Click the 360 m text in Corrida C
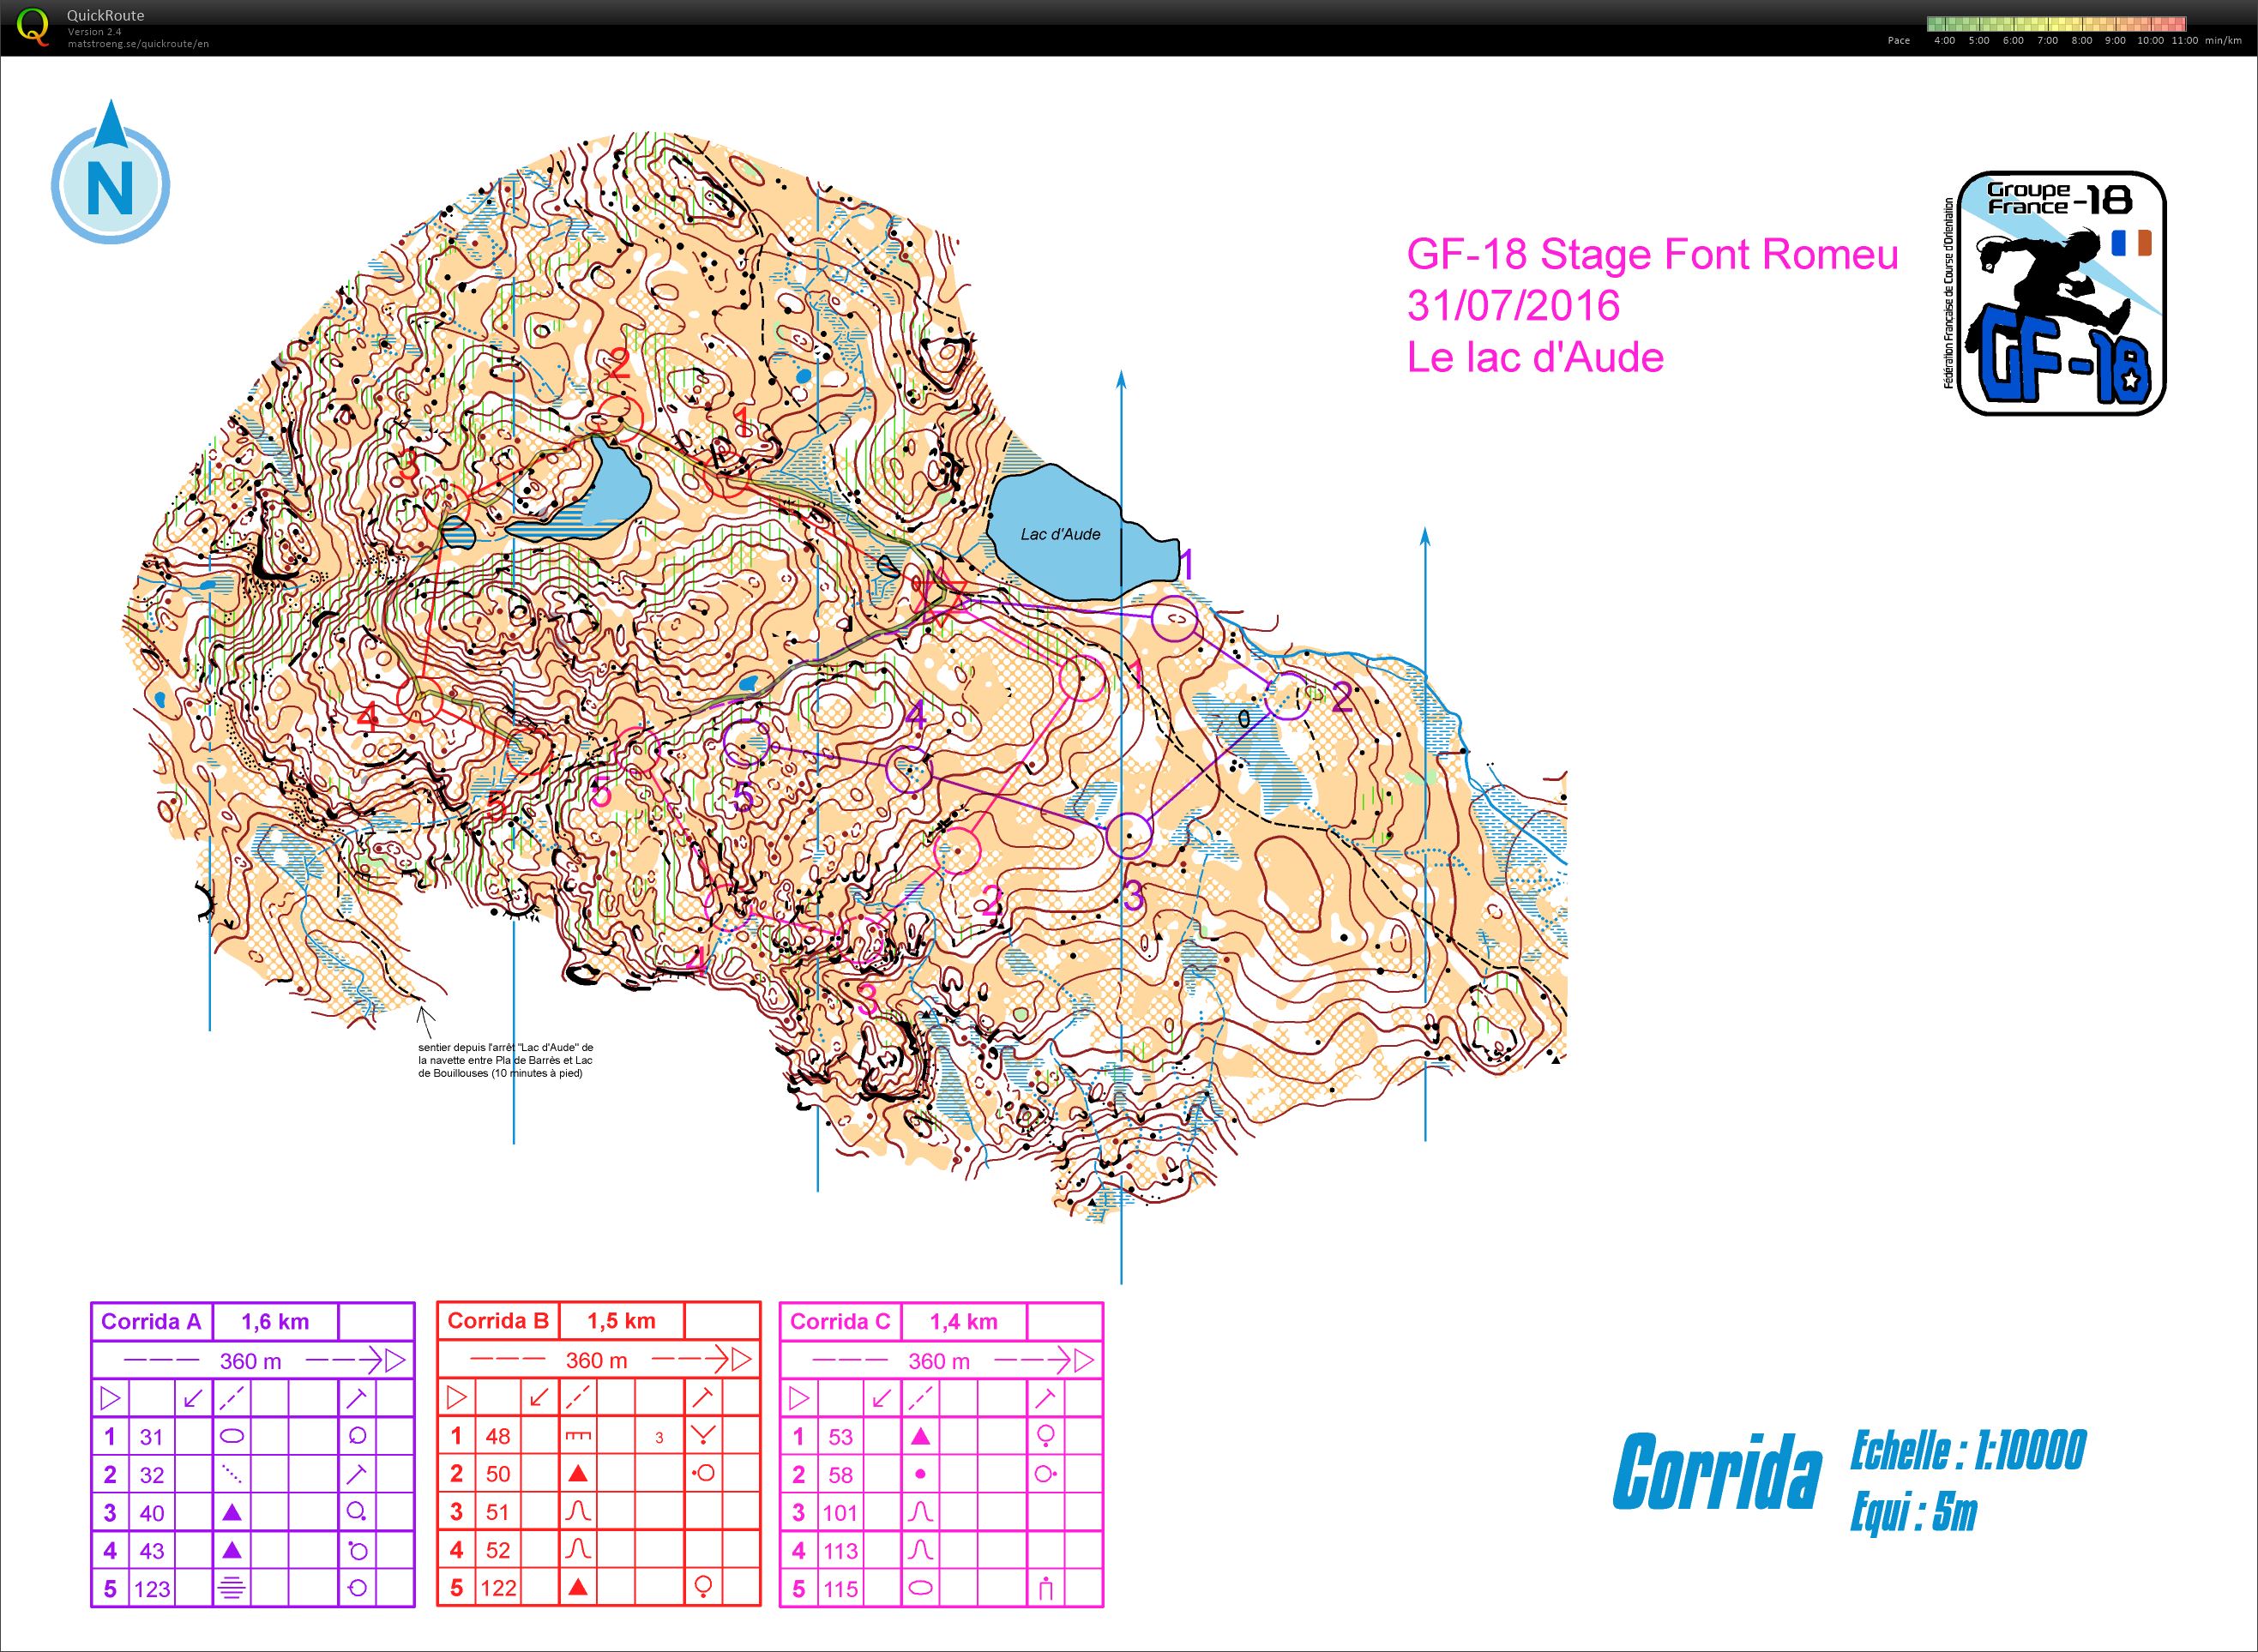The width and height of the screenshot is (2258, 1652). (939, 1361)
